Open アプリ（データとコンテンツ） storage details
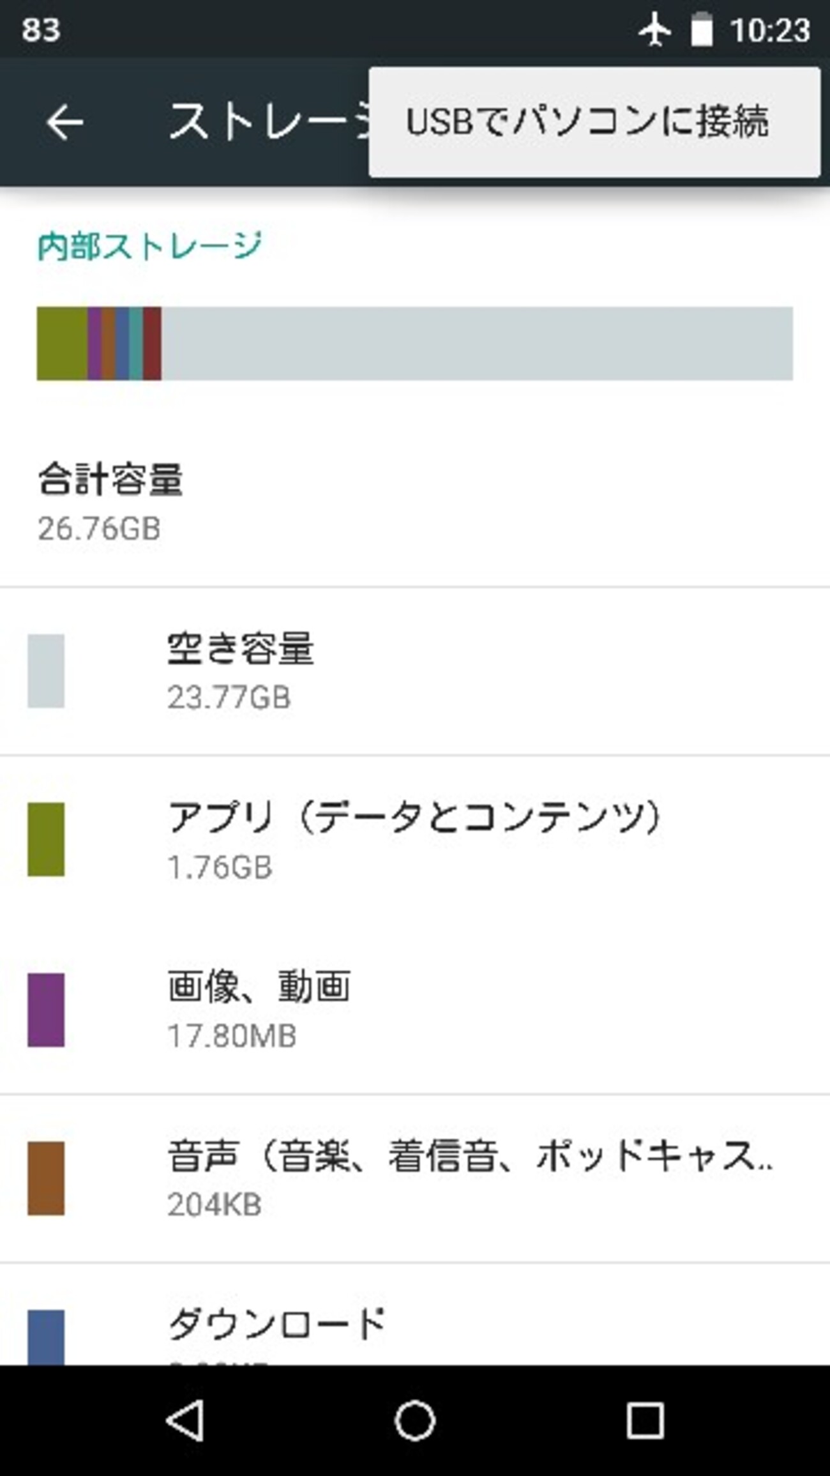 click(x=415, y=839)
